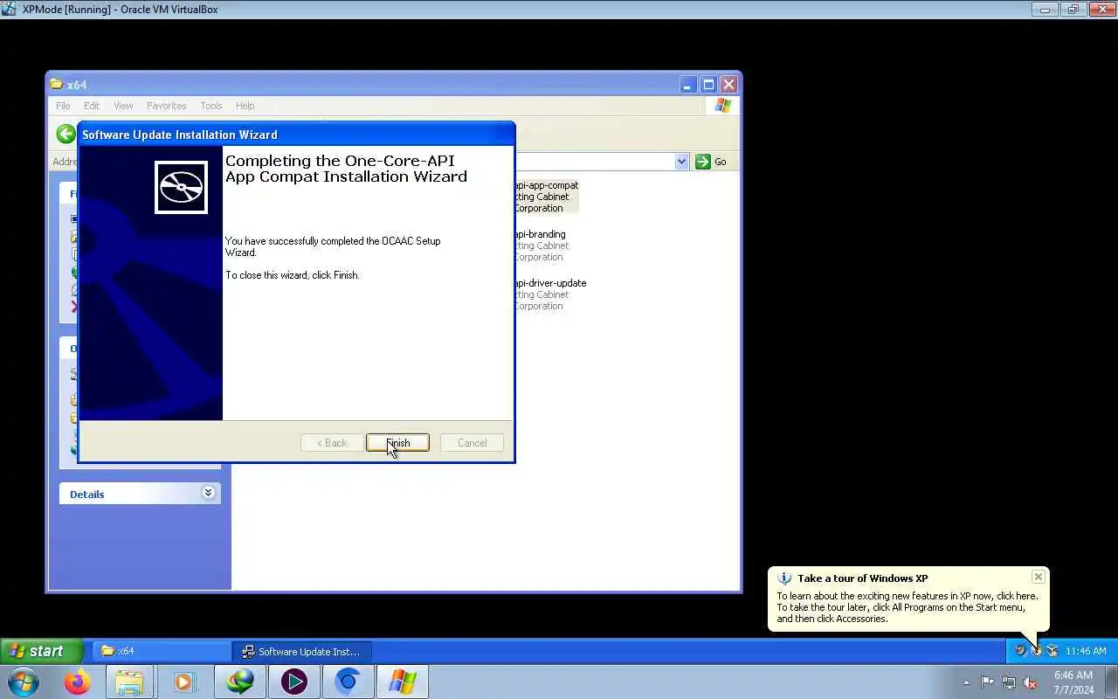Click the XP start button
The height and width of the screenshot is (699, 1118).
42,651
